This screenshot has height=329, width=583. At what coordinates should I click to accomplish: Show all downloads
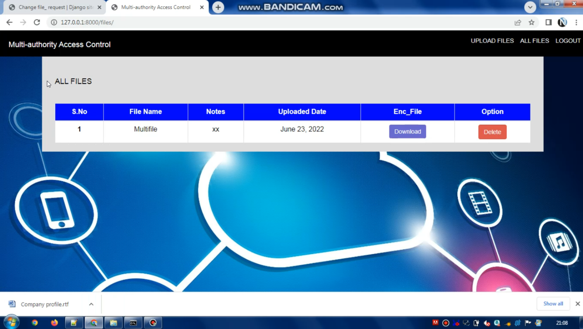coord(553,304)
